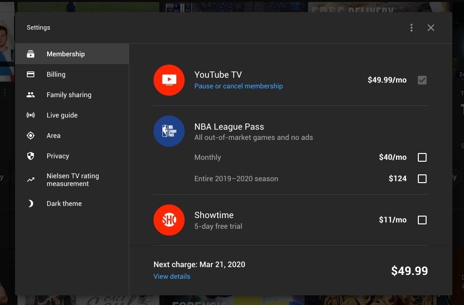This screenshot has width=464, height=305.
Task: Open Privacy using the globe icon
Action: (x=31, y=156)
